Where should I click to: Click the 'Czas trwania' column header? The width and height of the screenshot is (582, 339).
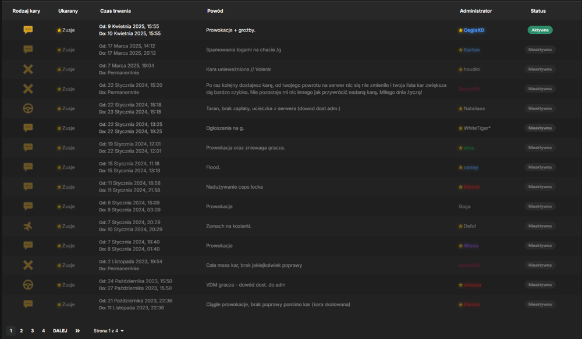[115, 10]
